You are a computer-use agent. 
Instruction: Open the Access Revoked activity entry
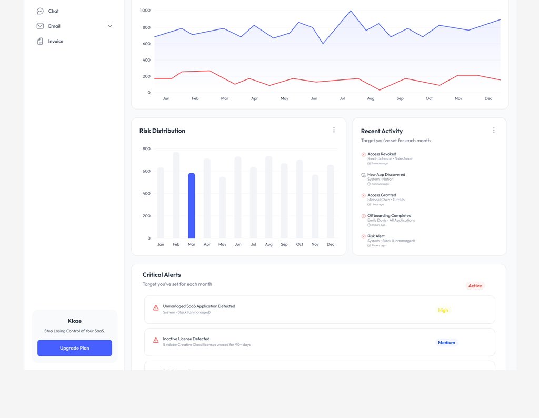(387, 158)
